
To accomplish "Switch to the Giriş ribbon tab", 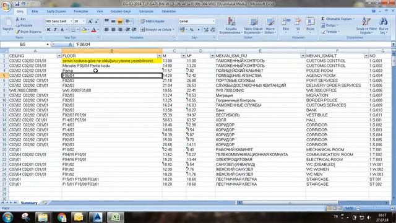I will (x=20, y=11).
